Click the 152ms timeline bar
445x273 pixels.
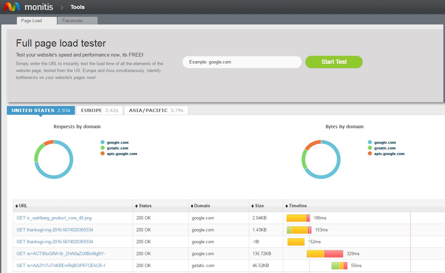click(x=296, y=242)
